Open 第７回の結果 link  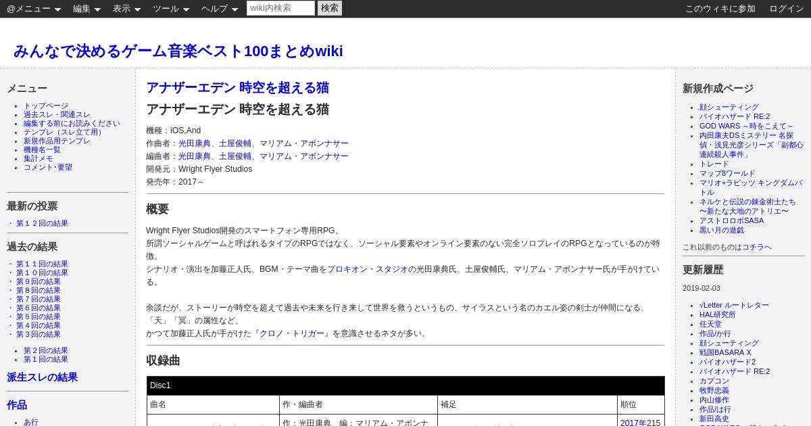click(39, 300)
